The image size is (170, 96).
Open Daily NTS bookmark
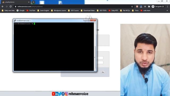[x=113, y=10]
